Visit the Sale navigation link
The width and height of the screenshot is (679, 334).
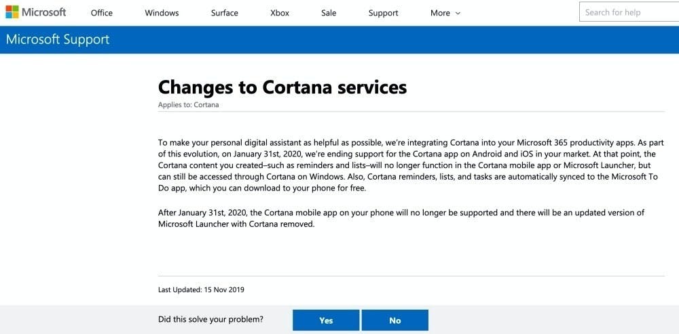tap(329, 13)
